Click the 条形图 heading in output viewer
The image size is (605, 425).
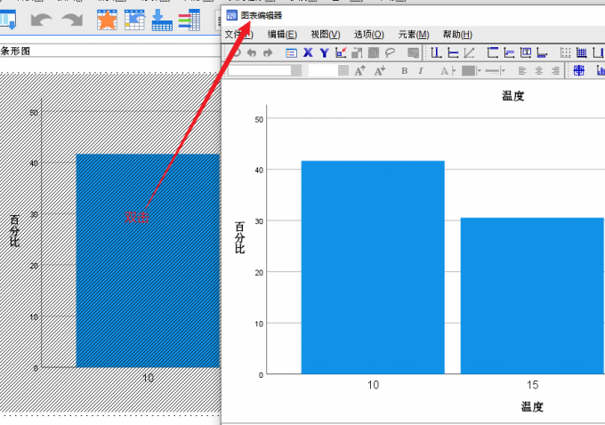15,51
